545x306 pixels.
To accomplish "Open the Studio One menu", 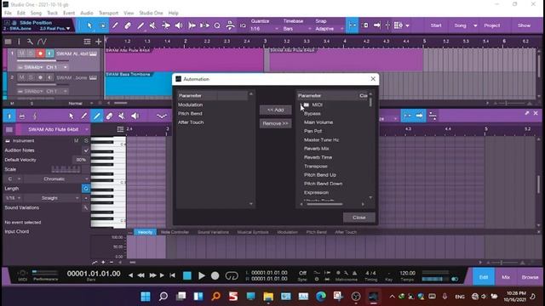I will pos(151,13).
